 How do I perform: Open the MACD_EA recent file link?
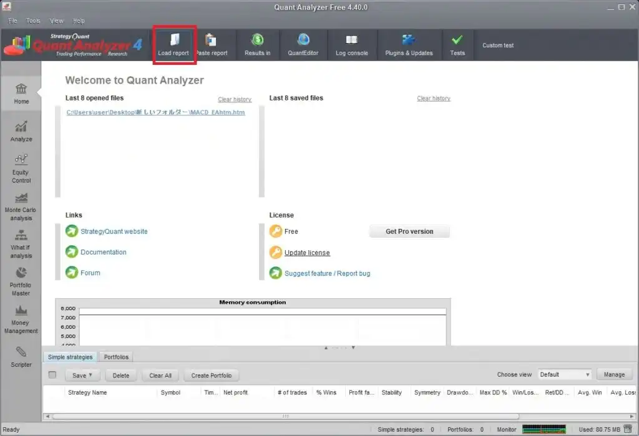point(155,112)
